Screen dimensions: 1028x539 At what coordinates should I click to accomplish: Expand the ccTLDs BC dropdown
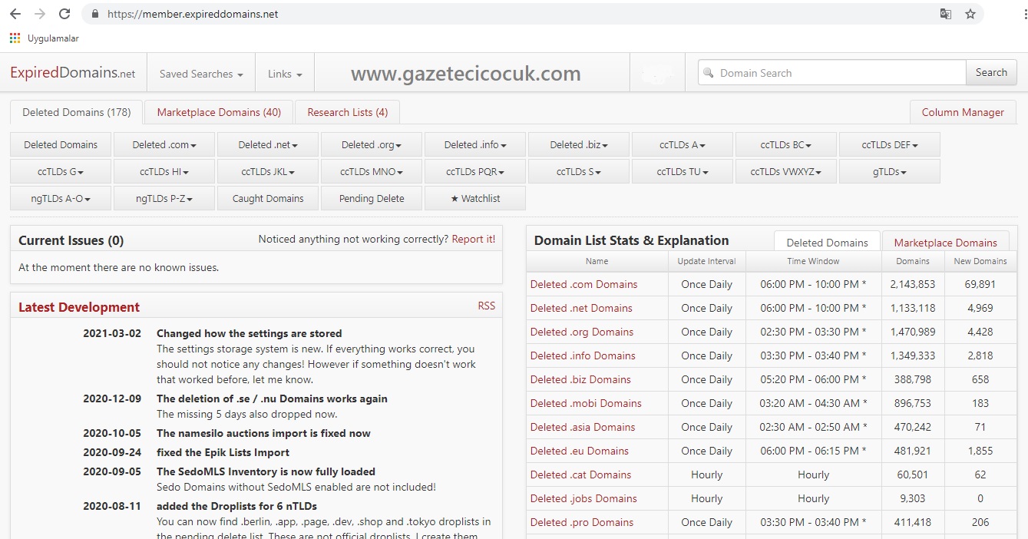tap(786, 144)
